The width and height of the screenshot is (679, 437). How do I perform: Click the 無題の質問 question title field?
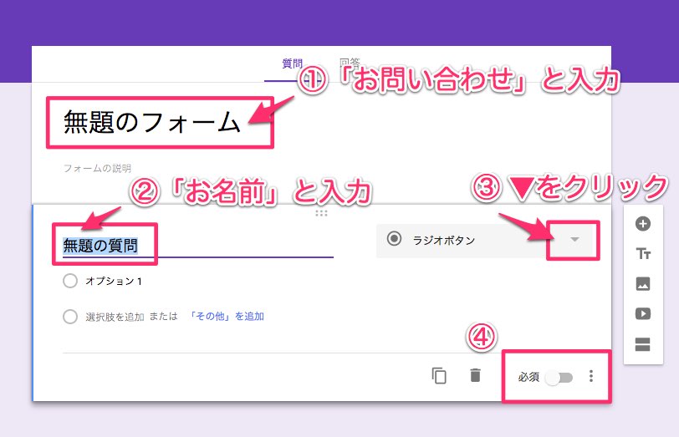198,246
